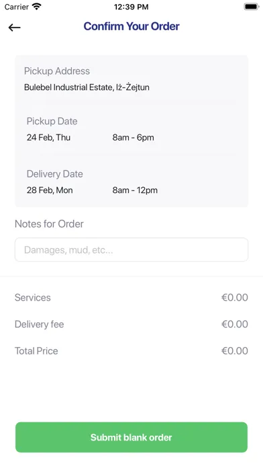Click the Pickup Address label
The image size is (263, 468).
pos(57,71)
